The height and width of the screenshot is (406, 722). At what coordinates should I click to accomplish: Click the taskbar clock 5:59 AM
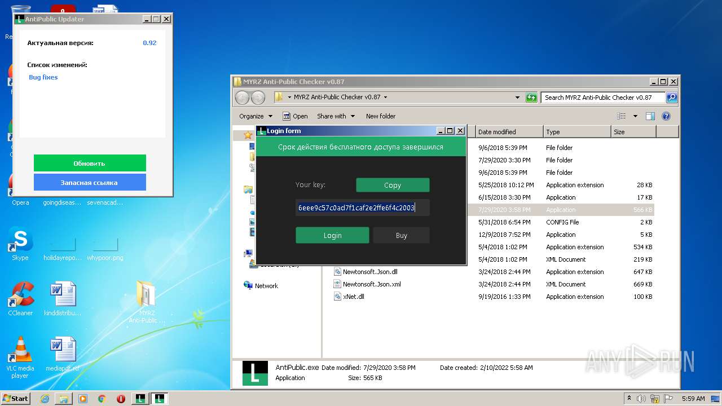click(693, 399)
